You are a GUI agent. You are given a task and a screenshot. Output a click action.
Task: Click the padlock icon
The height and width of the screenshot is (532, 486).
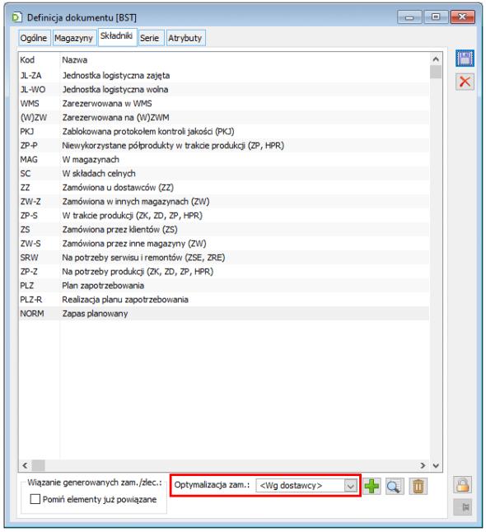pos(463,484)
